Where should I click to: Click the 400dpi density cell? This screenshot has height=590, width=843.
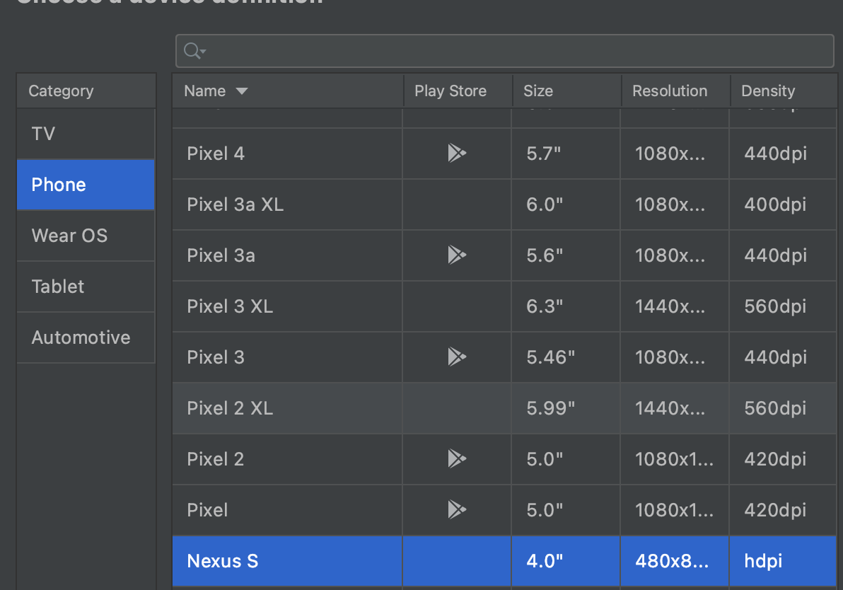tap(783, 204)
